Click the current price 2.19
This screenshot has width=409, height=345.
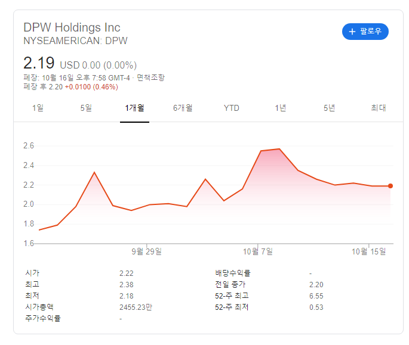[39, 63]
